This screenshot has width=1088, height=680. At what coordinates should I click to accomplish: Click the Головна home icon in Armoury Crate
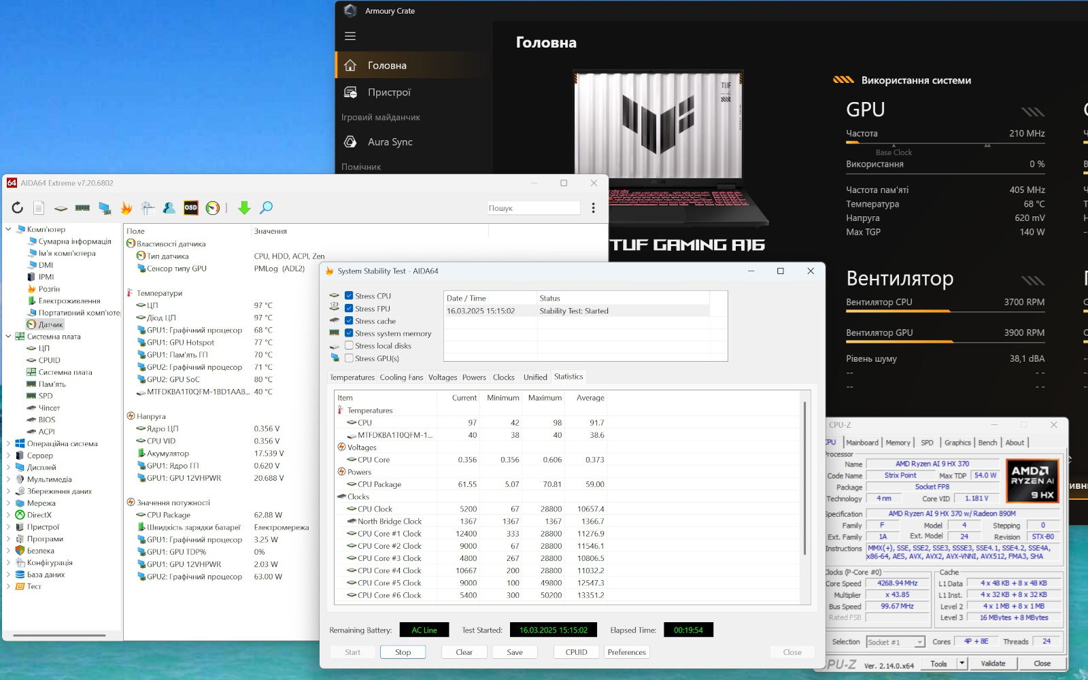pos(350,65)
